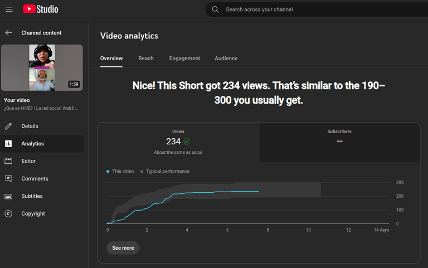Open the hamburger navigation menu
The height and width of the screenshot is (268, 428).
point(9,9)
